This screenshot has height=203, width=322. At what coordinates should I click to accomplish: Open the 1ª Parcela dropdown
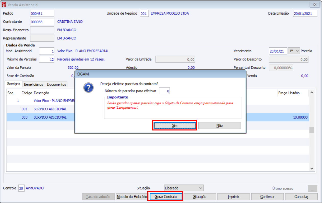294,51
